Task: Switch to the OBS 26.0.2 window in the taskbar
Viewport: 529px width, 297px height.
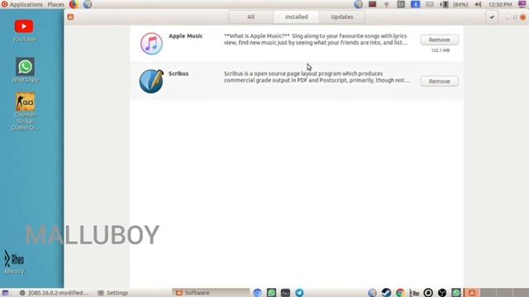Action: (x=55, y=293)
